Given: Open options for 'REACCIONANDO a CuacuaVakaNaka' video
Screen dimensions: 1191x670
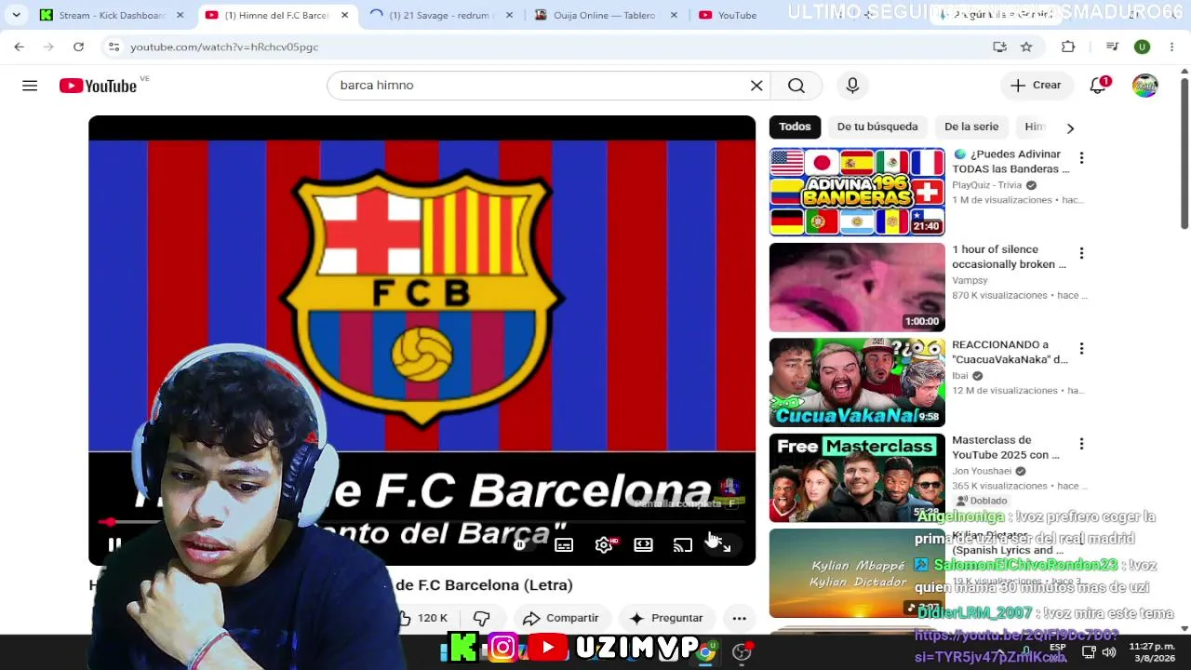Looking at the screenshot, I should tap(1081, 348).
